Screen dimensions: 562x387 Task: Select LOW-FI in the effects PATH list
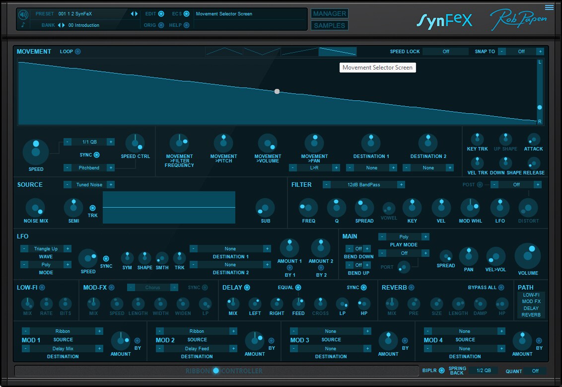(531, 295)
